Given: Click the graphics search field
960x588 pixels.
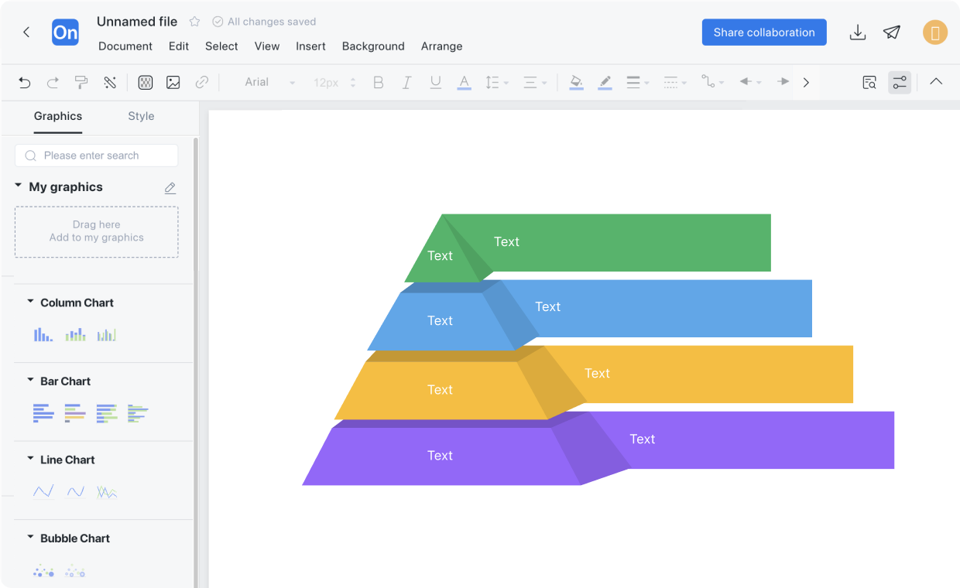Looking at the screenshot, I should (97, 156).
